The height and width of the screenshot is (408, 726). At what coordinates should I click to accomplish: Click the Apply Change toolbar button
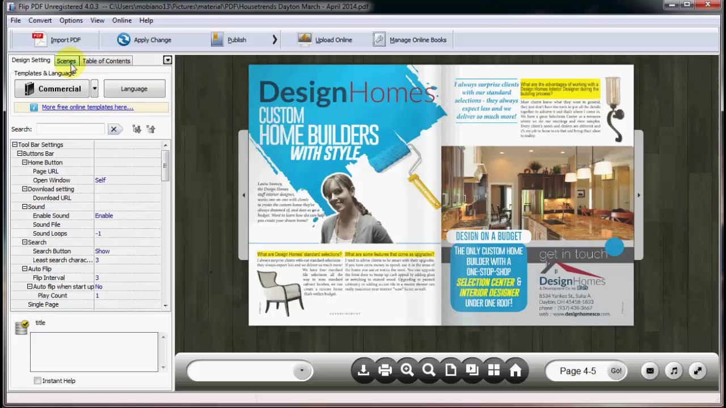[x=144, y=40]
